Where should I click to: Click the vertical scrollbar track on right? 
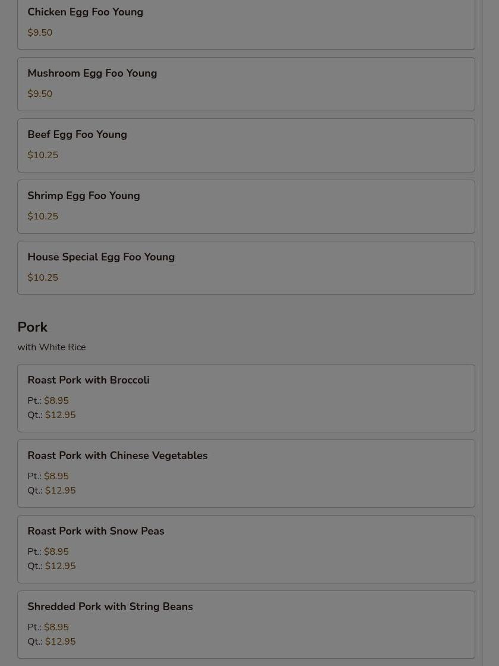491,333
